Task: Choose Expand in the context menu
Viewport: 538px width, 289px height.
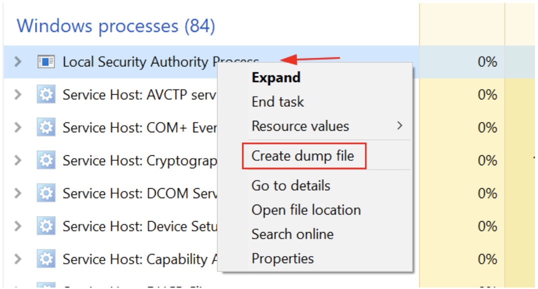Action: coord(276,78)
